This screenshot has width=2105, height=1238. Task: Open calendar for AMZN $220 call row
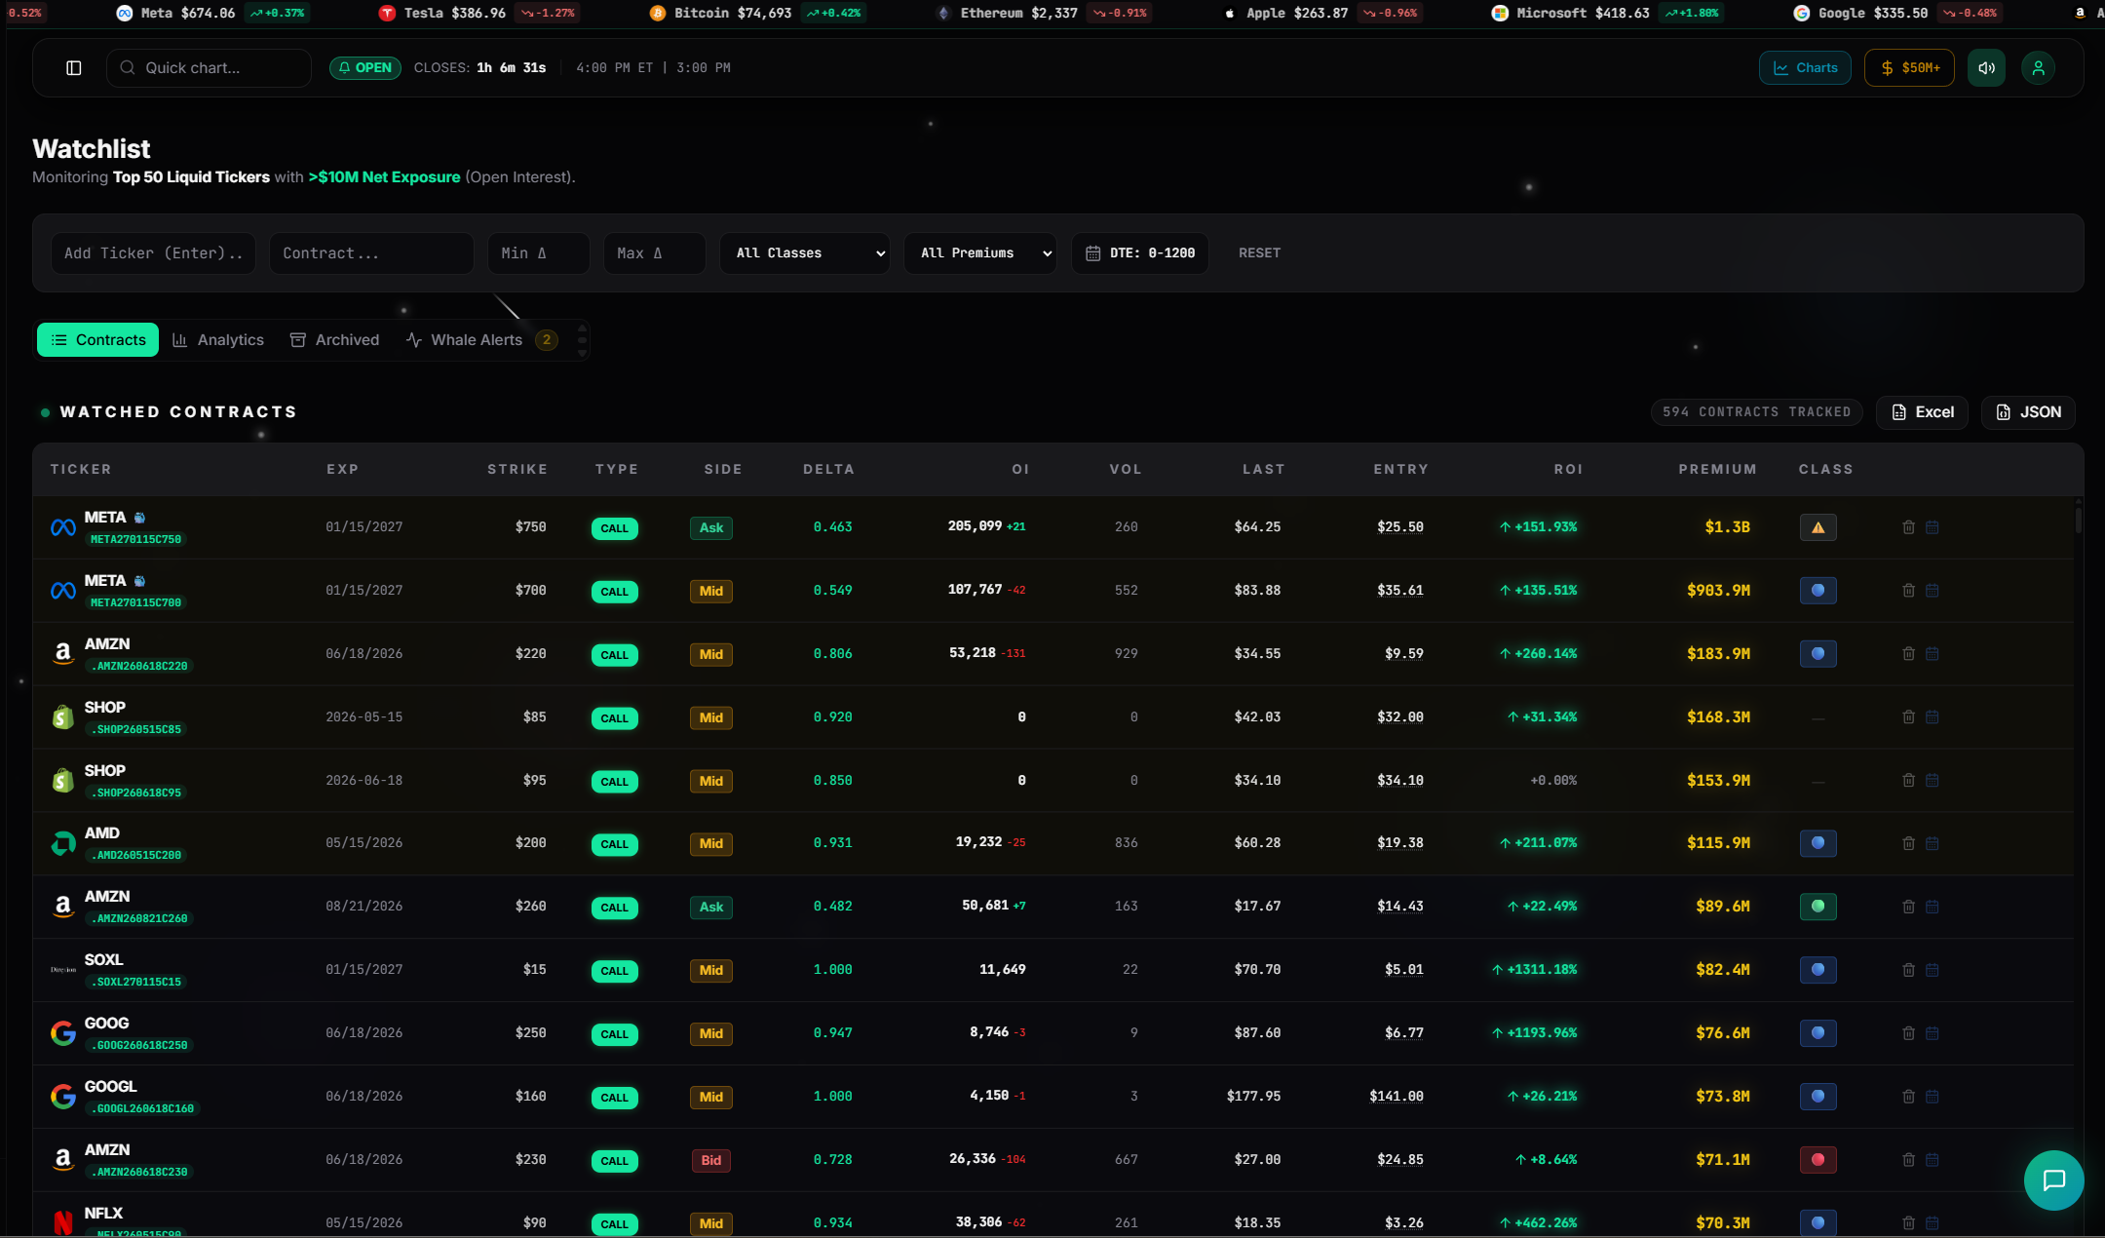coord(1933,654)
